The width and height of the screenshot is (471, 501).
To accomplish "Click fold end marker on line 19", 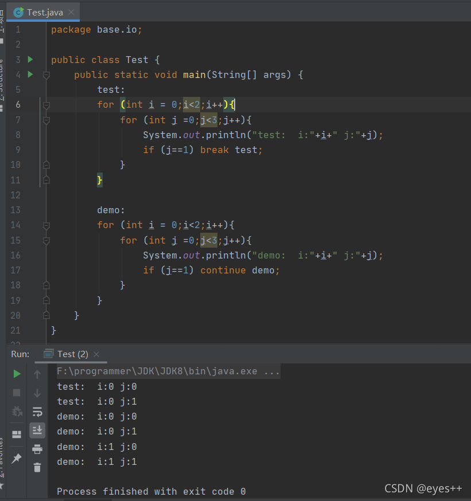I will 46,300.
